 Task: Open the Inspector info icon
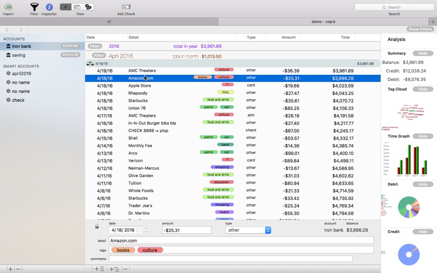(49, 7)
